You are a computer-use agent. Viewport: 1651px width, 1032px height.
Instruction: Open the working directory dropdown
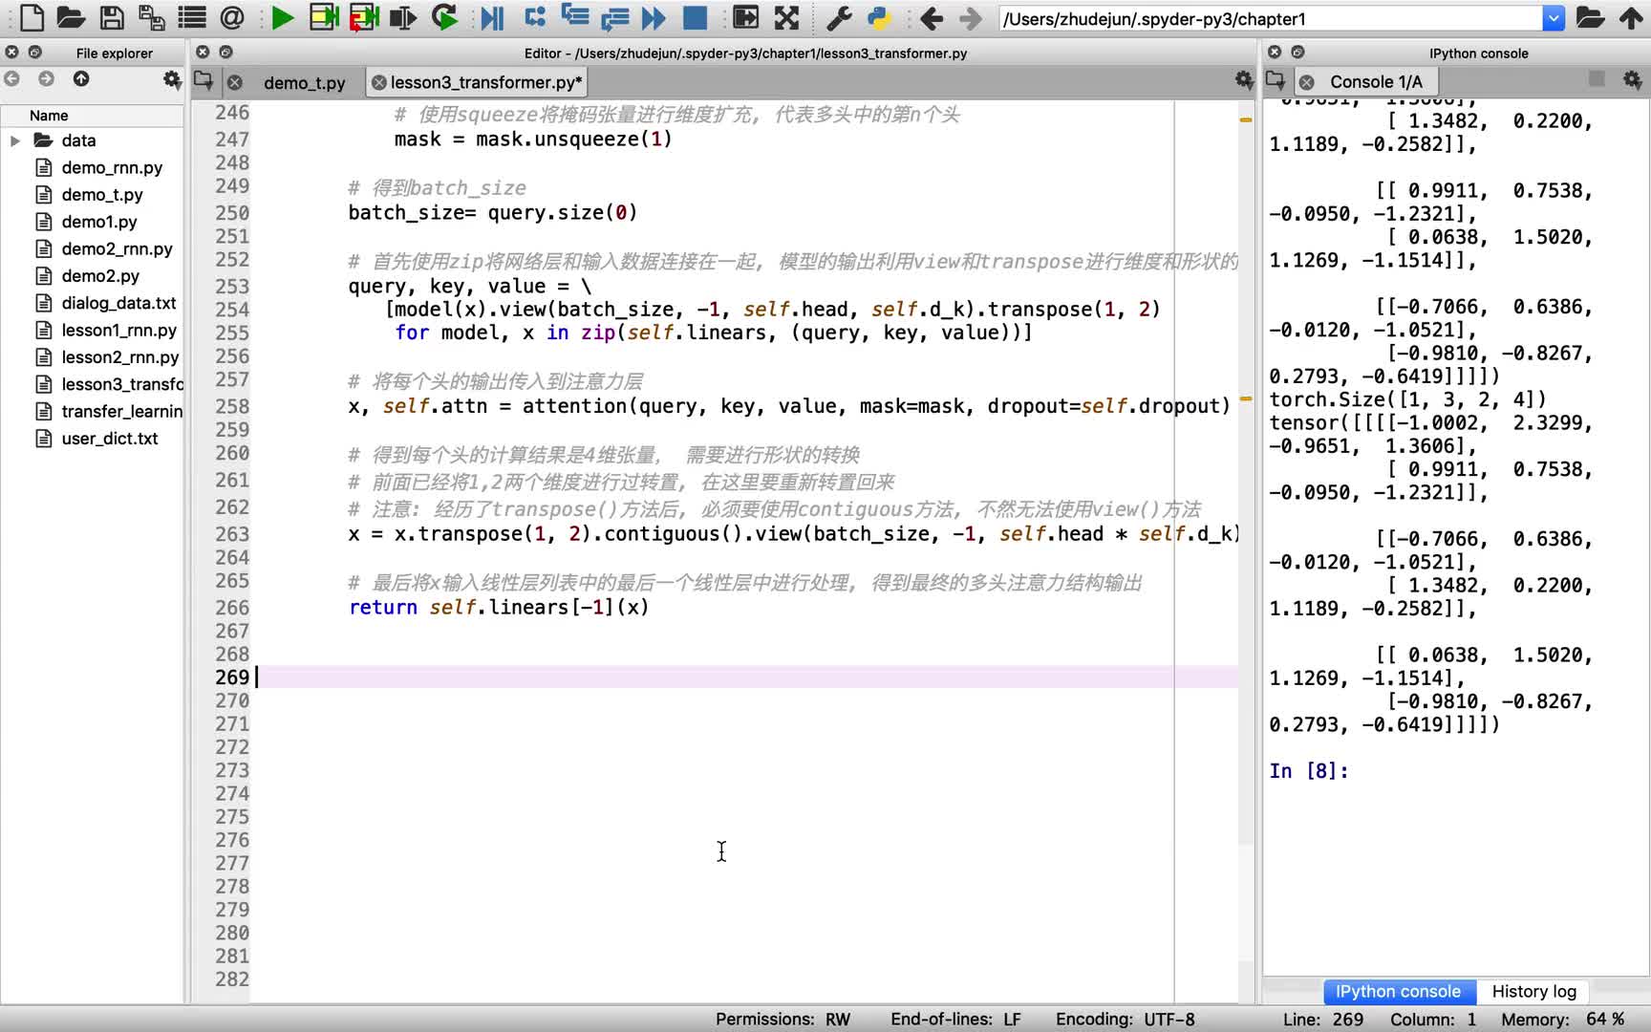(1554, 18)
